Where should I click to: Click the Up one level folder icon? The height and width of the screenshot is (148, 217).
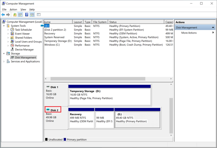click(15, 15)
